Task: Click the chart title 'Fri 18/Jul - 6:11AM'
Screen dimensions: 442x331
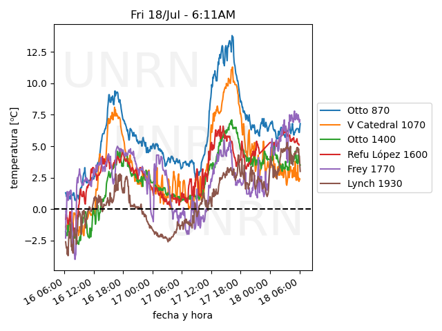Action: click(183, 15)
